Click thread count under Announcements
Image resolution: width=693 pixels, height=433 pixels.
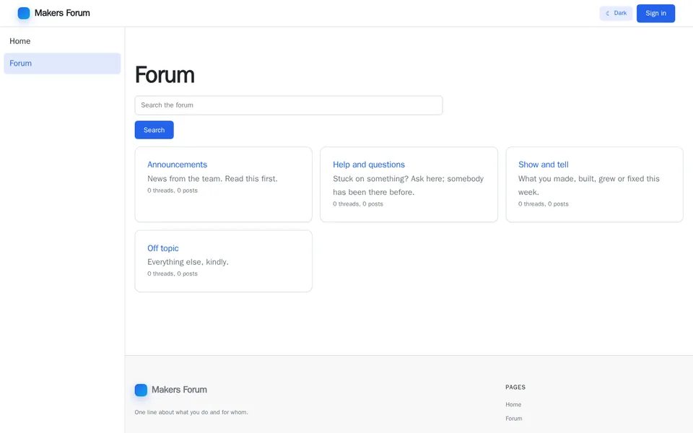click(x=173, y=191)
